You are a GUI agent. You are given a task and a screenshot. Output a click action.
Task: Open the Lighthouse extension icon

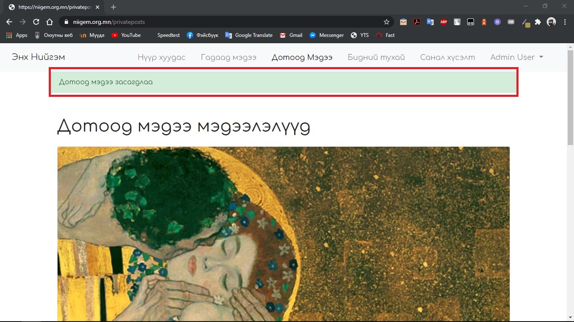(484, 22)
